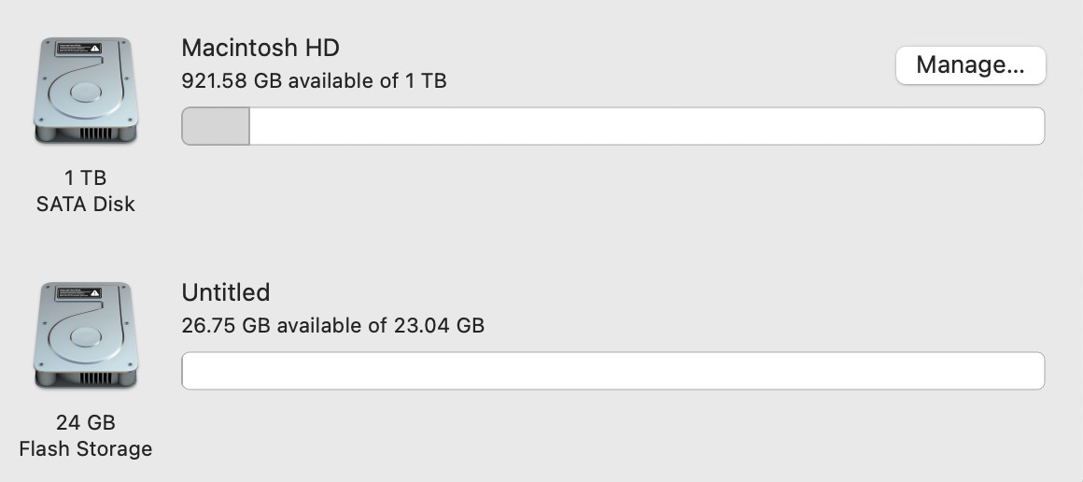Viewport: 1083px width, 482px height.
Task: Click the platter hub on Untitled drive icon
Action: click(86, 336)
